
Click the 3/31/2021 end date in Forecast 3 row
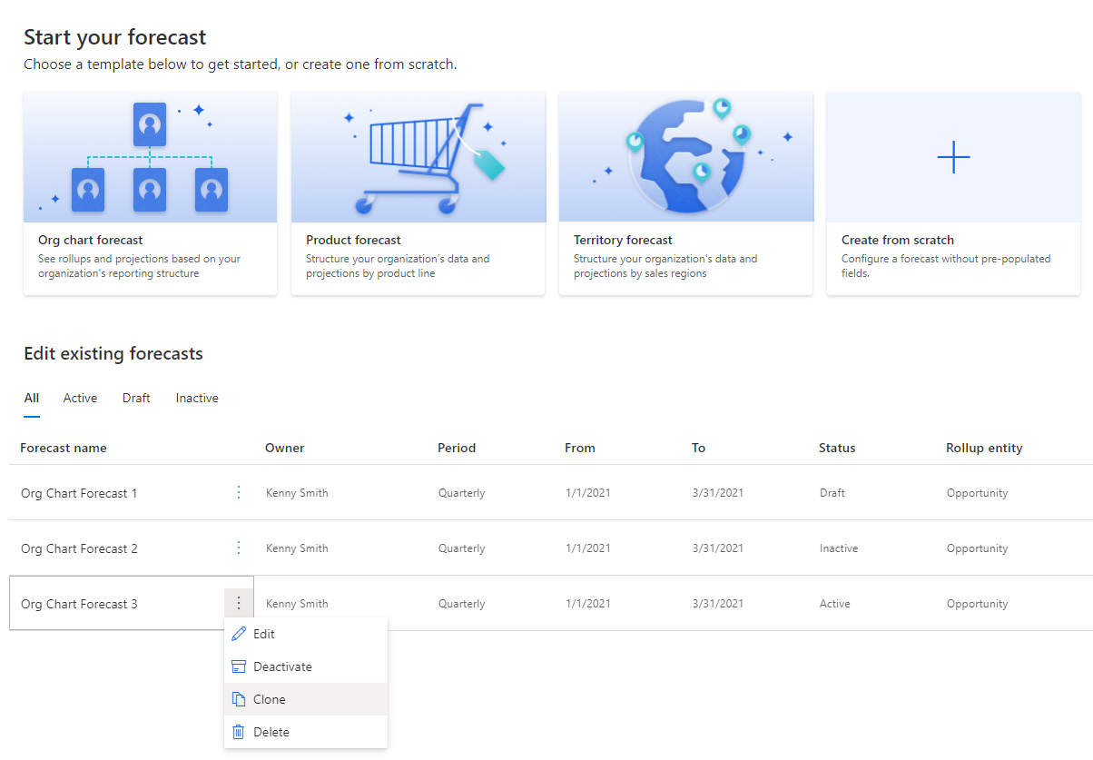(717, 604)
